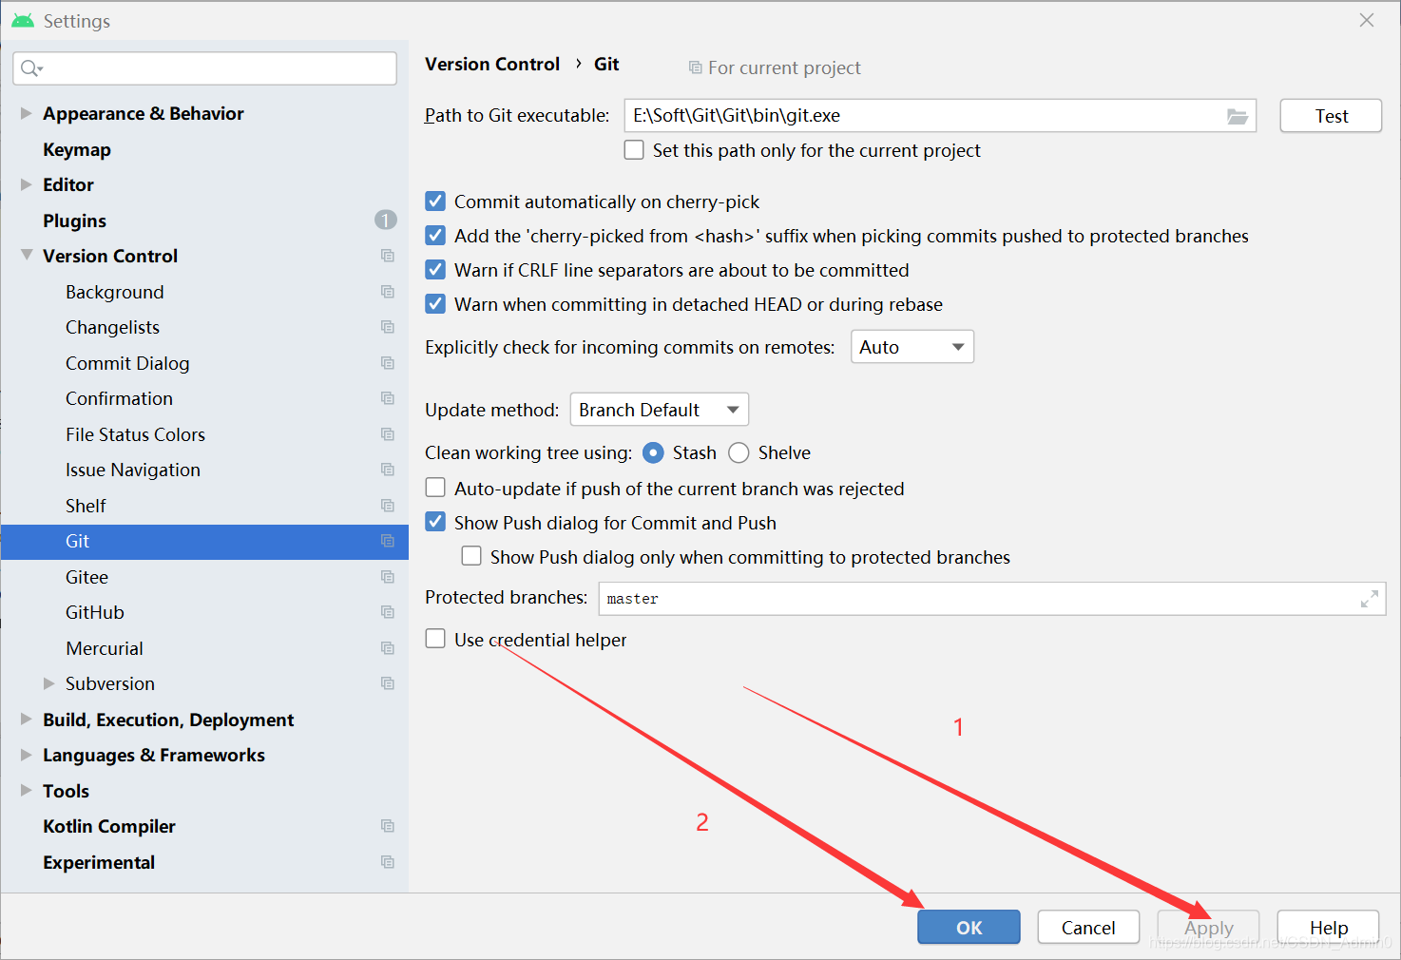Click the settings search field

click(203, 67)
